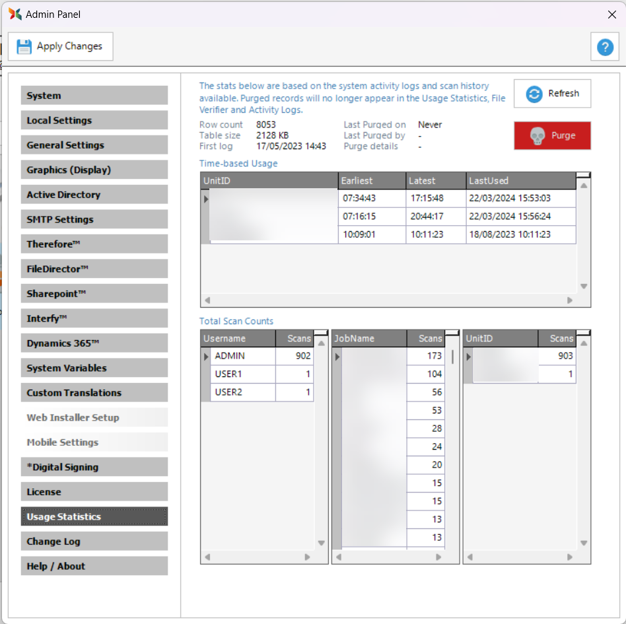Expand the first Time-based Usage row indicator

click(206, 199)
